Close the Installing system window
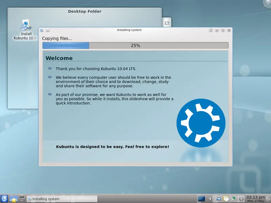The image size is (271, 203). 229,30
